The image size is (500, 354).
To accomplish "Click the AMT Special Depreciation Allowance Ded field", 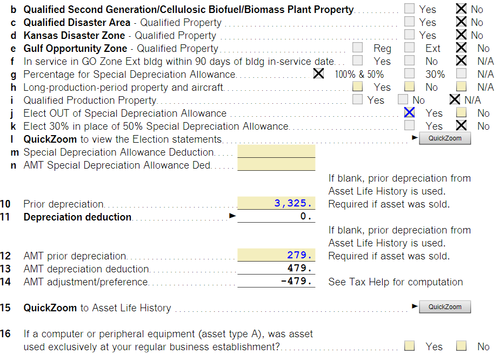I will coord(276,165).
